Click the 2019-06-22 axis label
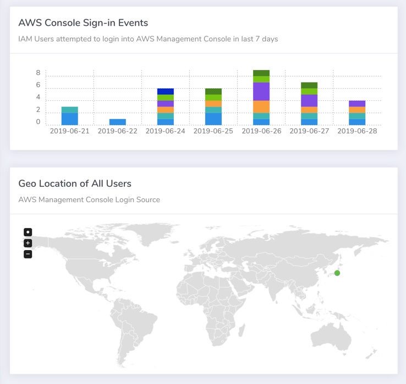This screenshot has height=384, width=406. [118, 131]
